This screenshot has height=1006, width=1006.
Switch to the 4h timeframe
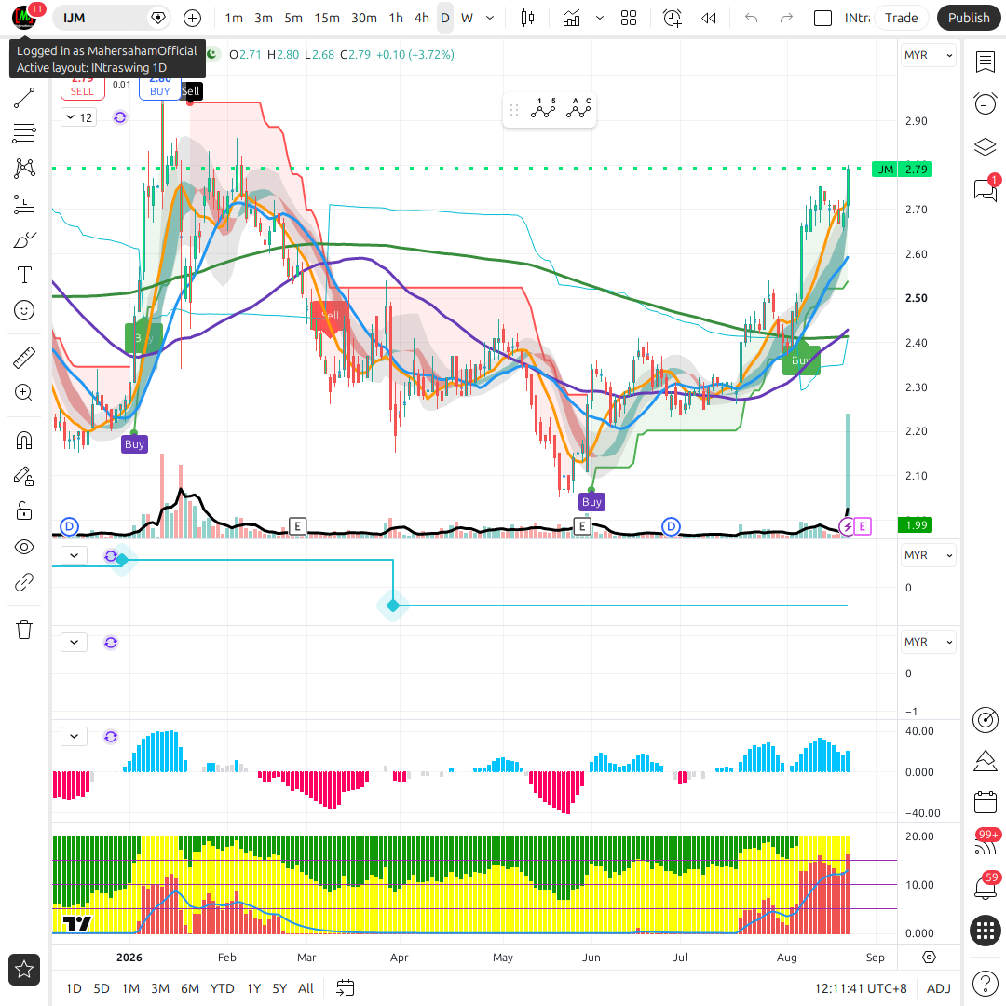pos(422,18)
